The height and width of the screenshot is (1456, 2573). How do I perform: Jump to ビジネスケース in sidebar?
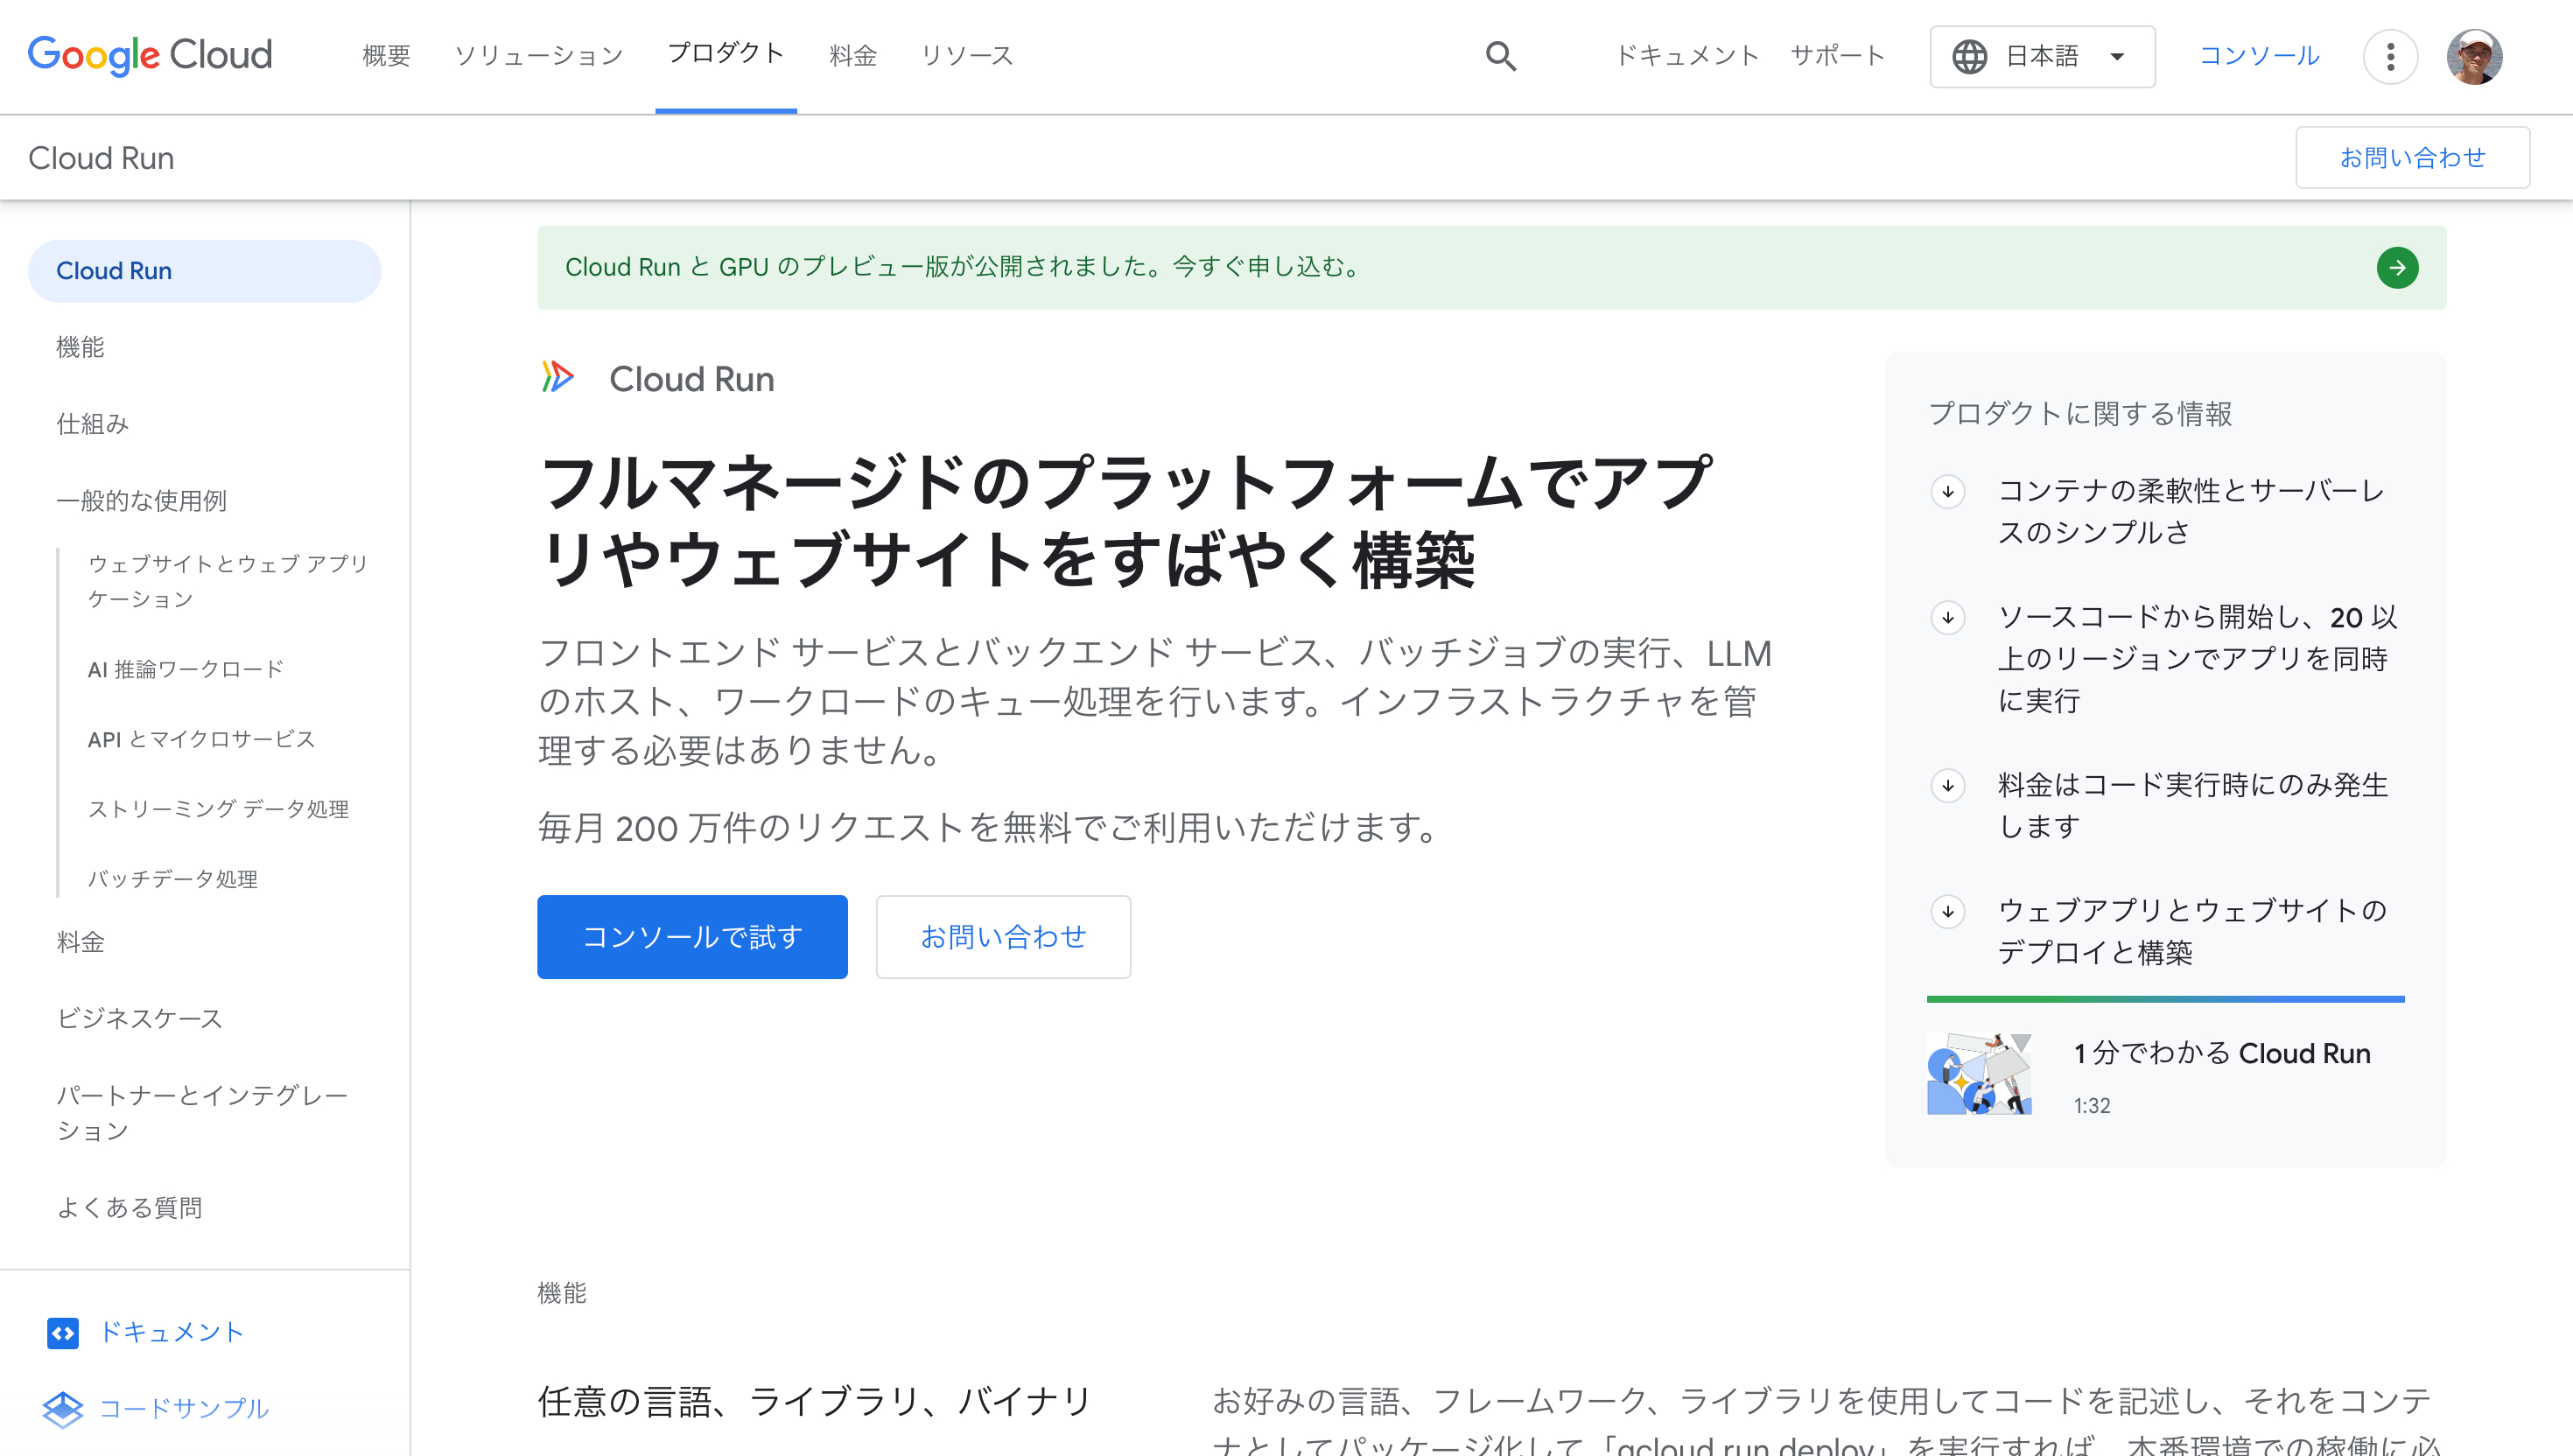139,1018
